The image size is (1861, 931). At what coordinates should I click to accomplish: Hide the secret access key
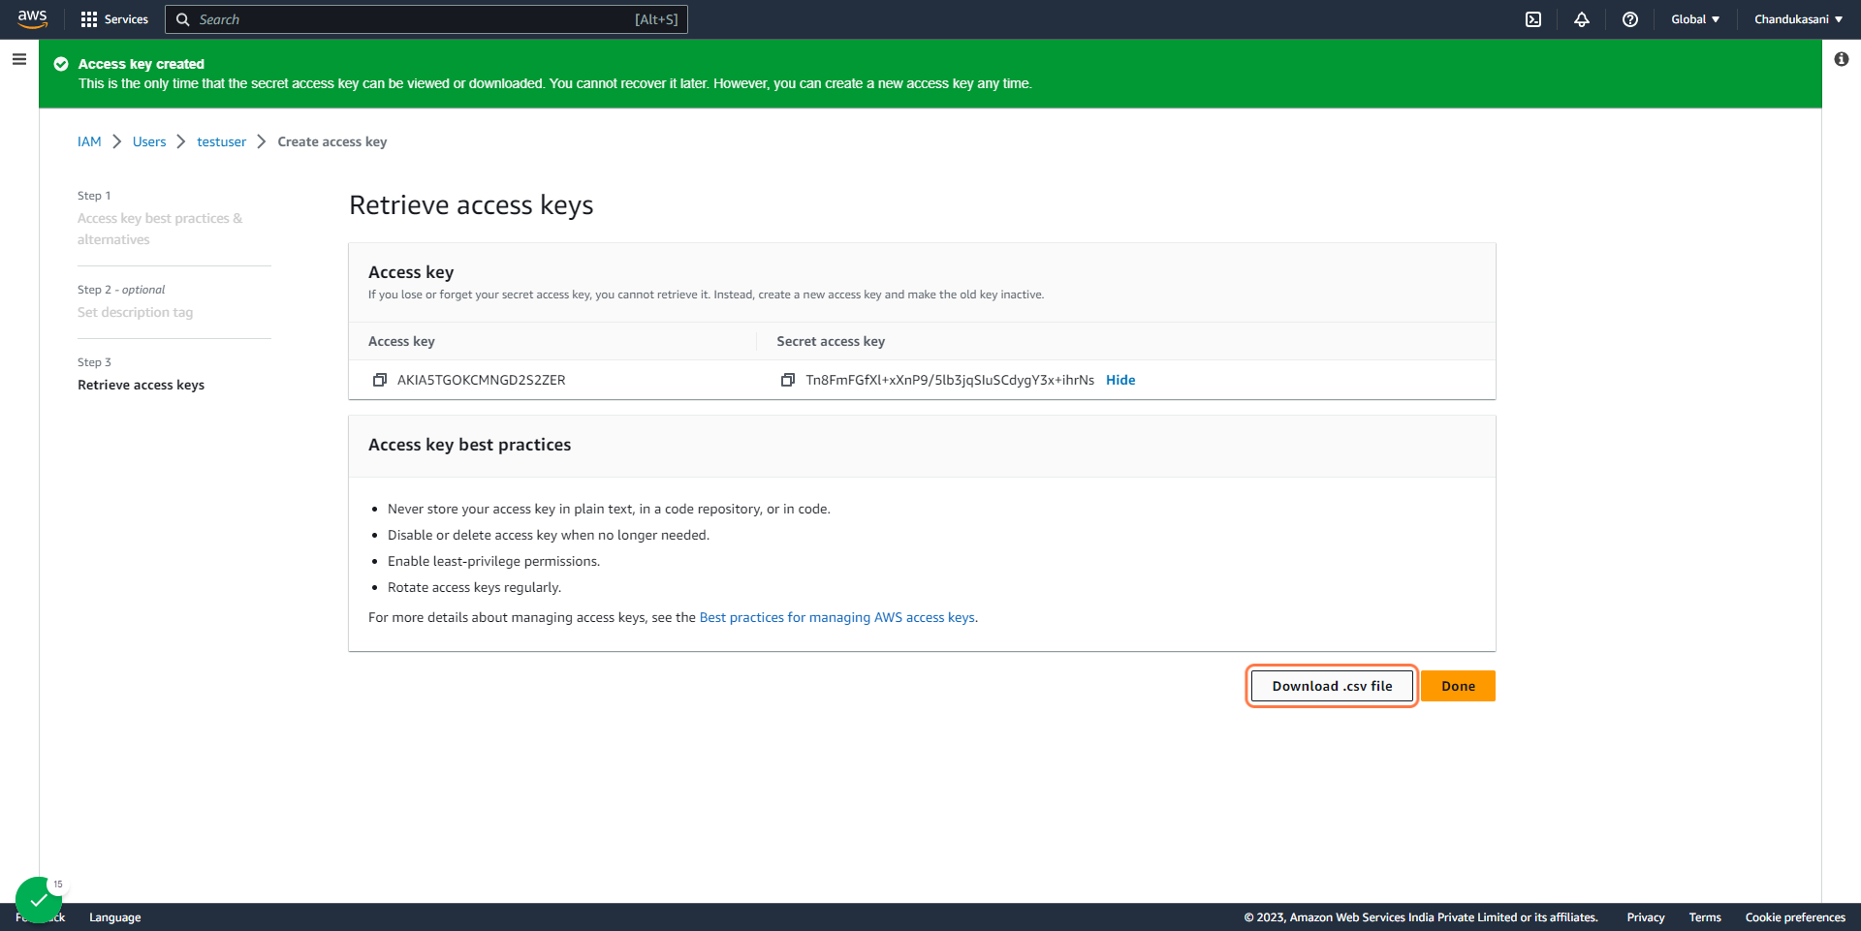[x=1120, y=380]
